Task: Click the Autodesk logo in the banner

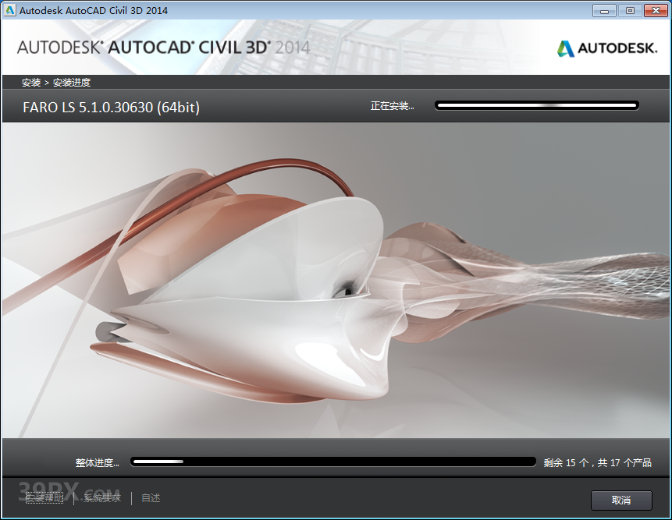Action: [x=607, y=48]
